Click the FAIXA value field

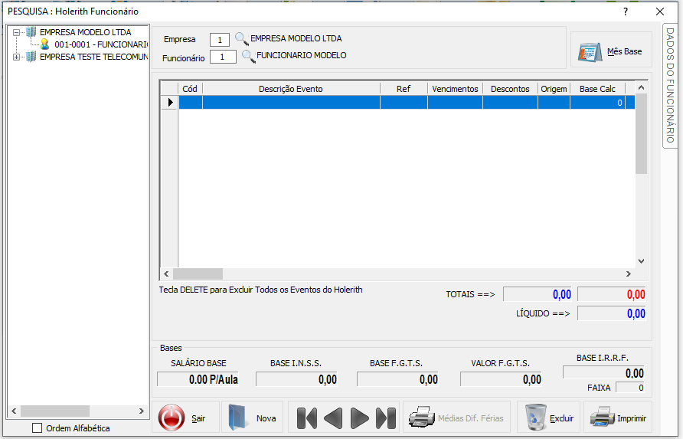point(630,388)
